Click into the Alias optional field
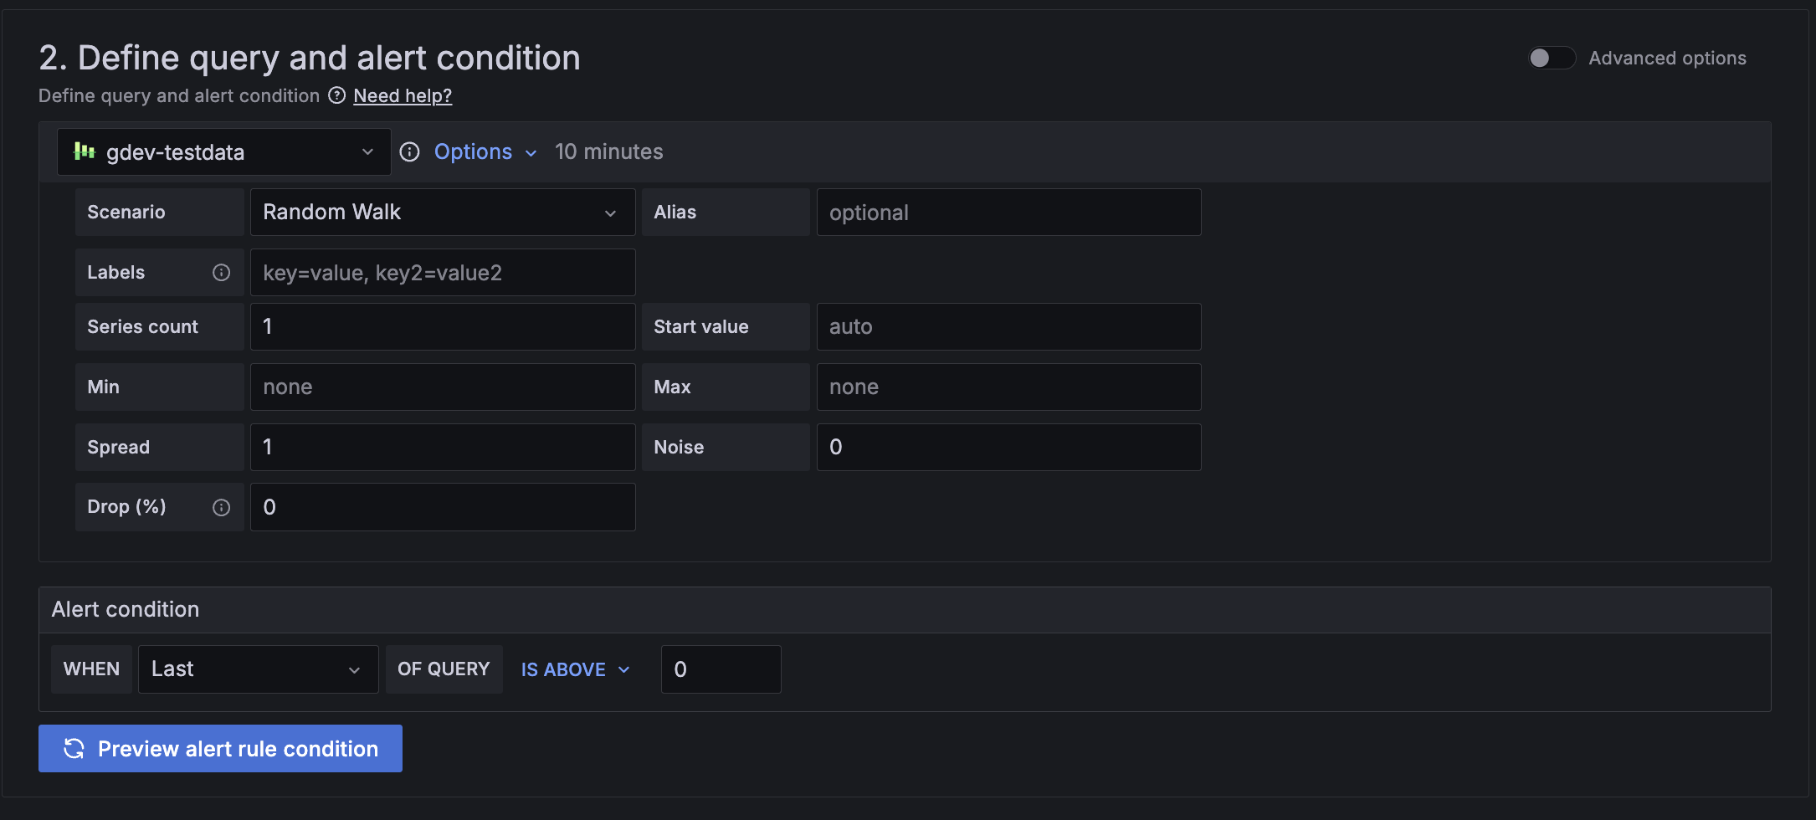Image resolution: width=1816 pixels, height=820 pixels. 1008,212
